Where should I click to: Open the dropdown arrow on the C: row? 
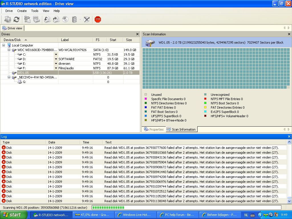pyautogui.click(x=56, y=54)
